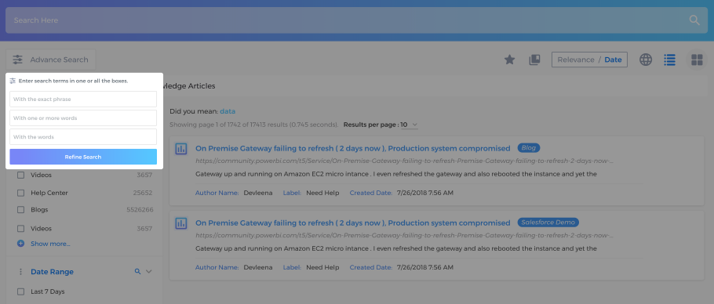This screenshot has height=304, width=714.
Task: Switch to list view layout
Action: [669, 60]
